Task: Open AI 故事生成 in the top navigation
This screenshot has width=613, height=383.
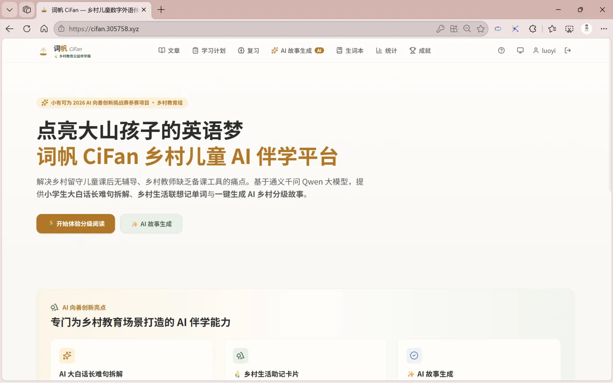Action: tap(297, 51)
